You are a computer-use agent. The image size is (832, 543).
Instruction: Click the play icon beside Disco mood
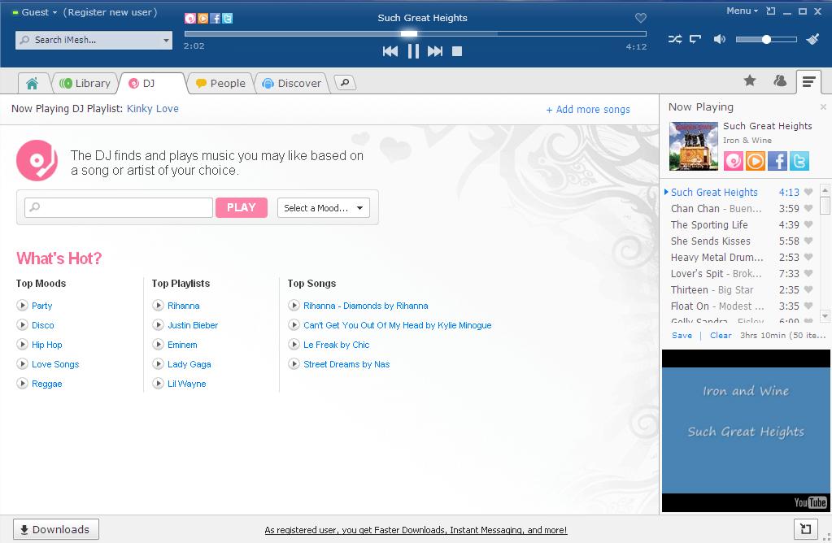click(22, 325)
